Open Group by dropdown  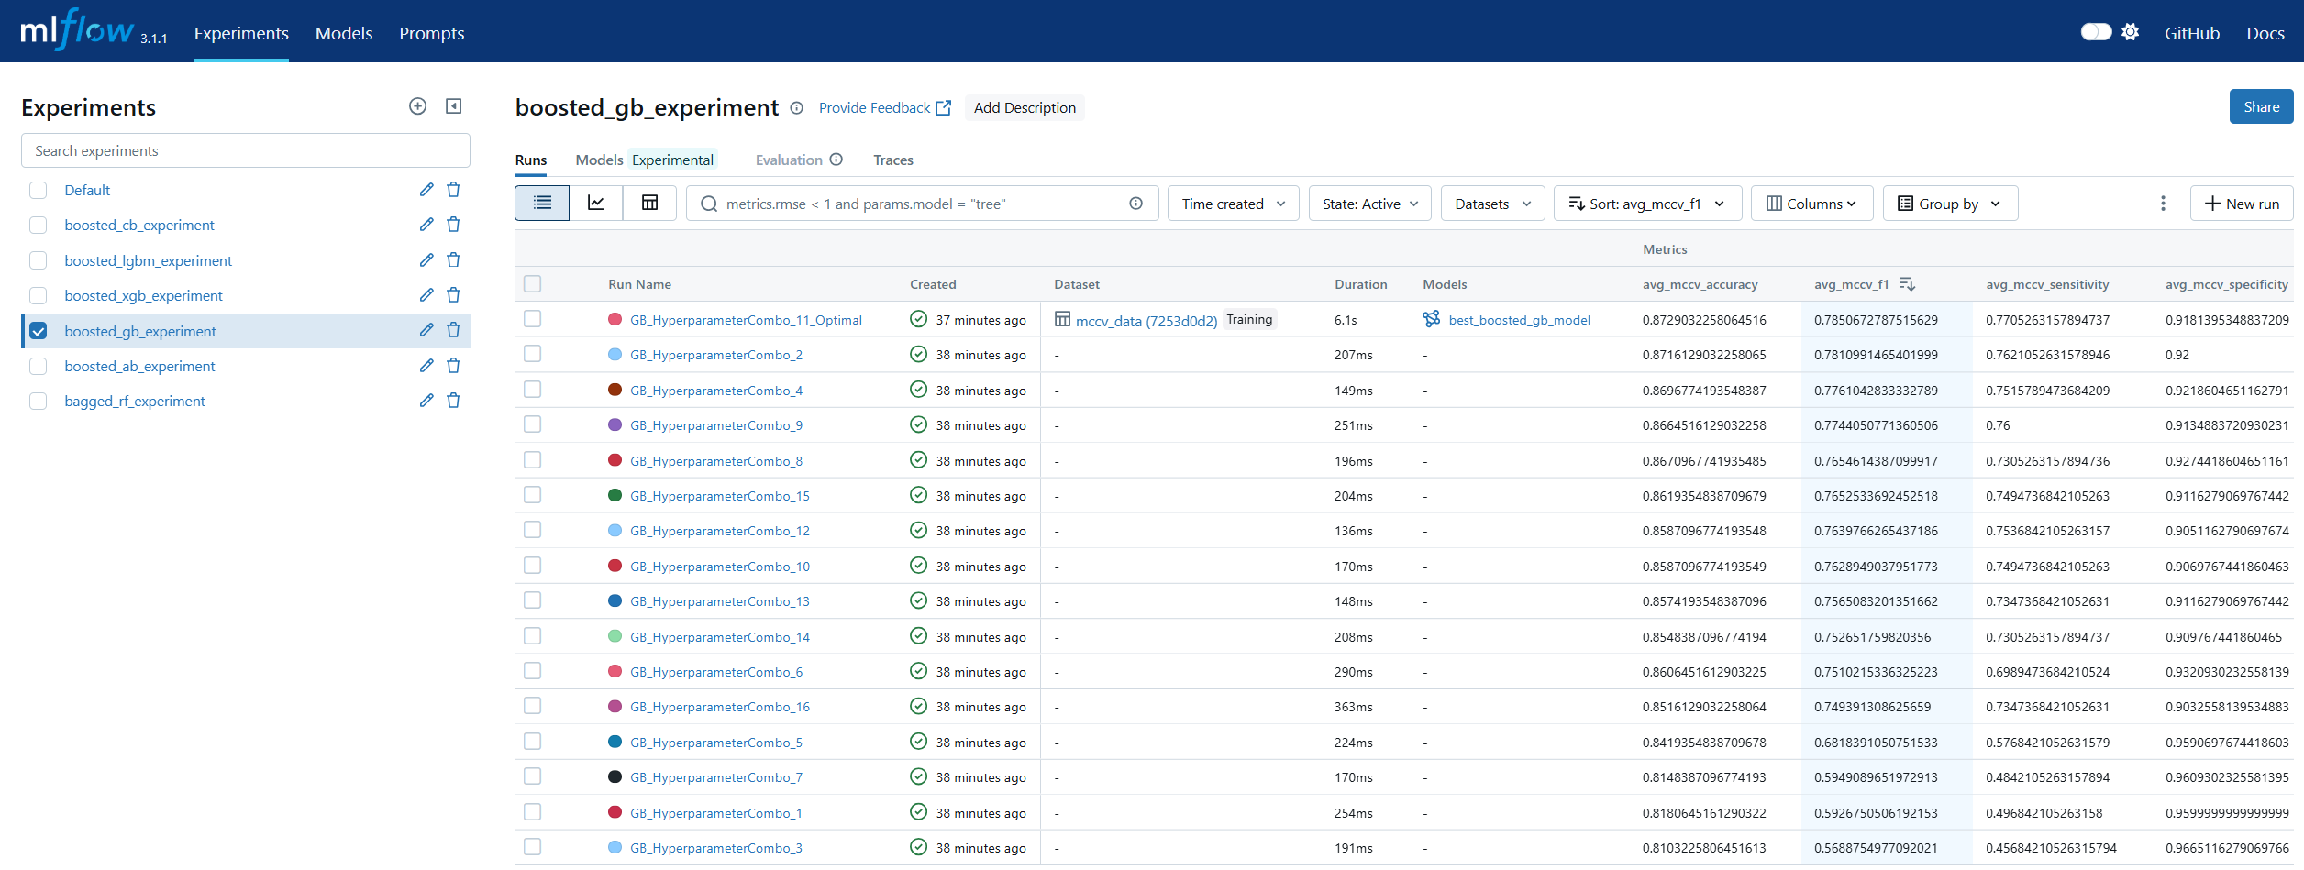[1950, 204]
